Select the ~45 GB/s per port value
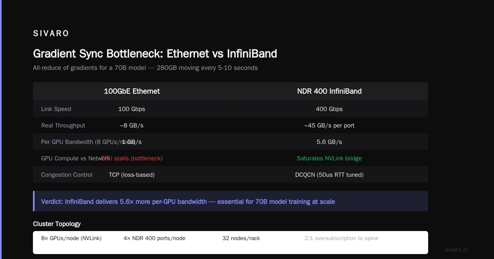Image resolution: width=494 pixels, height=259 pixels. [329, 125]
